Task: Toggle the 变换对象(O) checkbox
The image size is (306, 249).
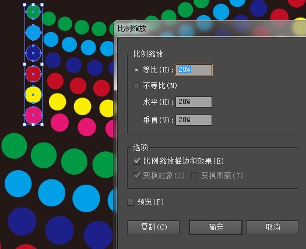Action: (x=136, y=175)
